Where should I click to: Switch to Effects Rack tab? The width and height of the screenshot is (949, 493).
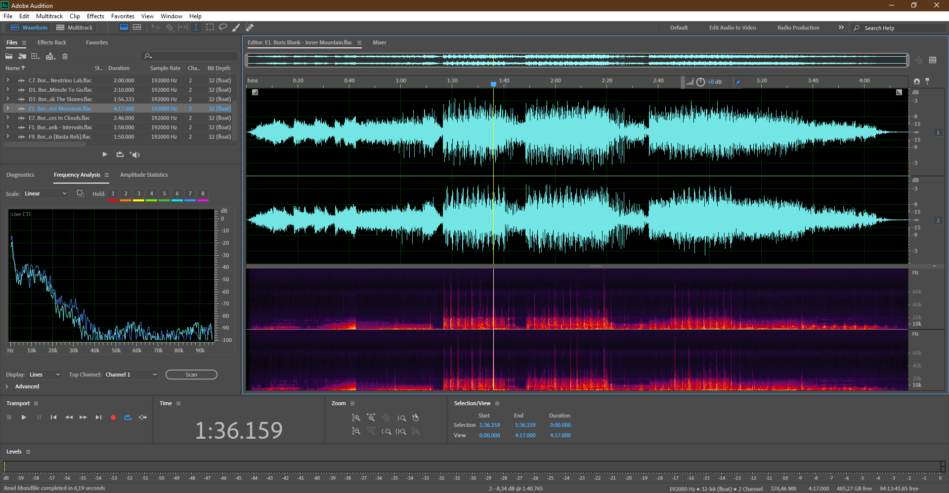point(52,42)
